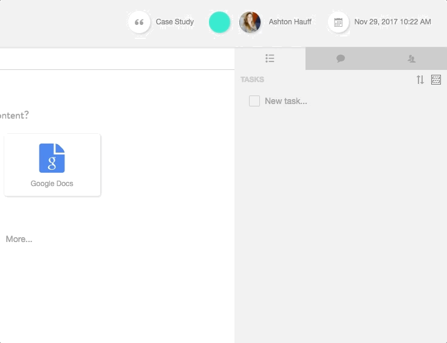Click the Nov 29, 2017 10:22 AM date
This screenshot has width=447, height=343.
coord(392,22)
